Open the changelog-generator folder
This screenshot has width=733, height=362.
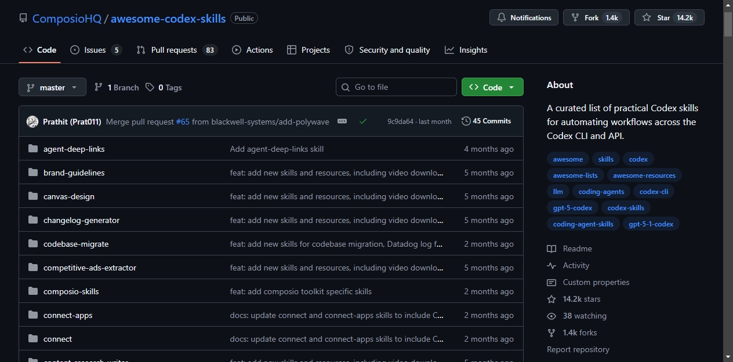point(82,220)
